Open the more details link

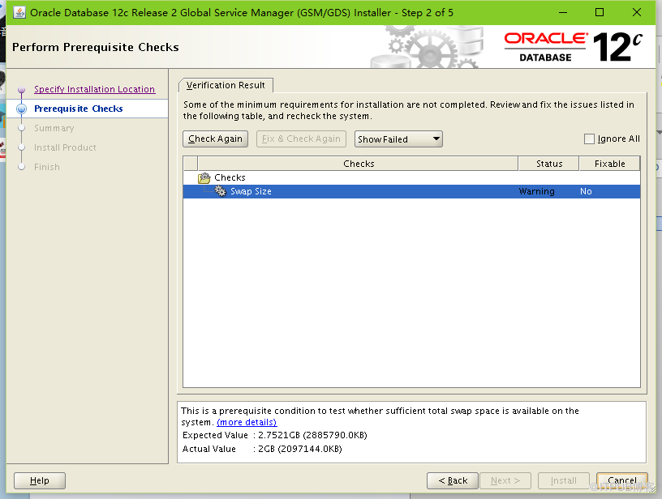tap(247, 422)
